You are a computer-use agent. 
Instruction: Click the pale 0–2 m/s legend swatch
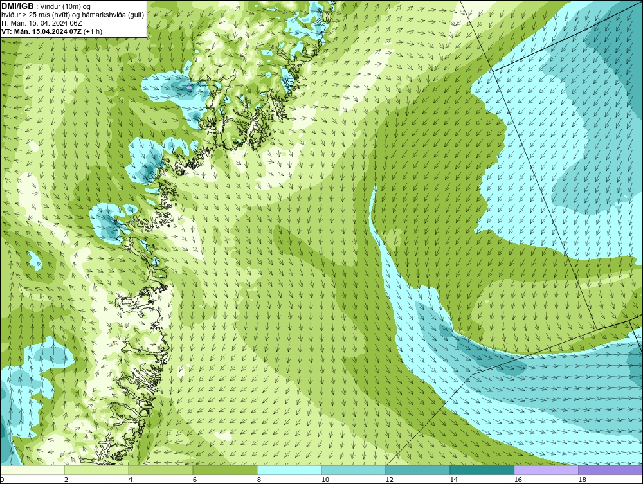(32, 470)
